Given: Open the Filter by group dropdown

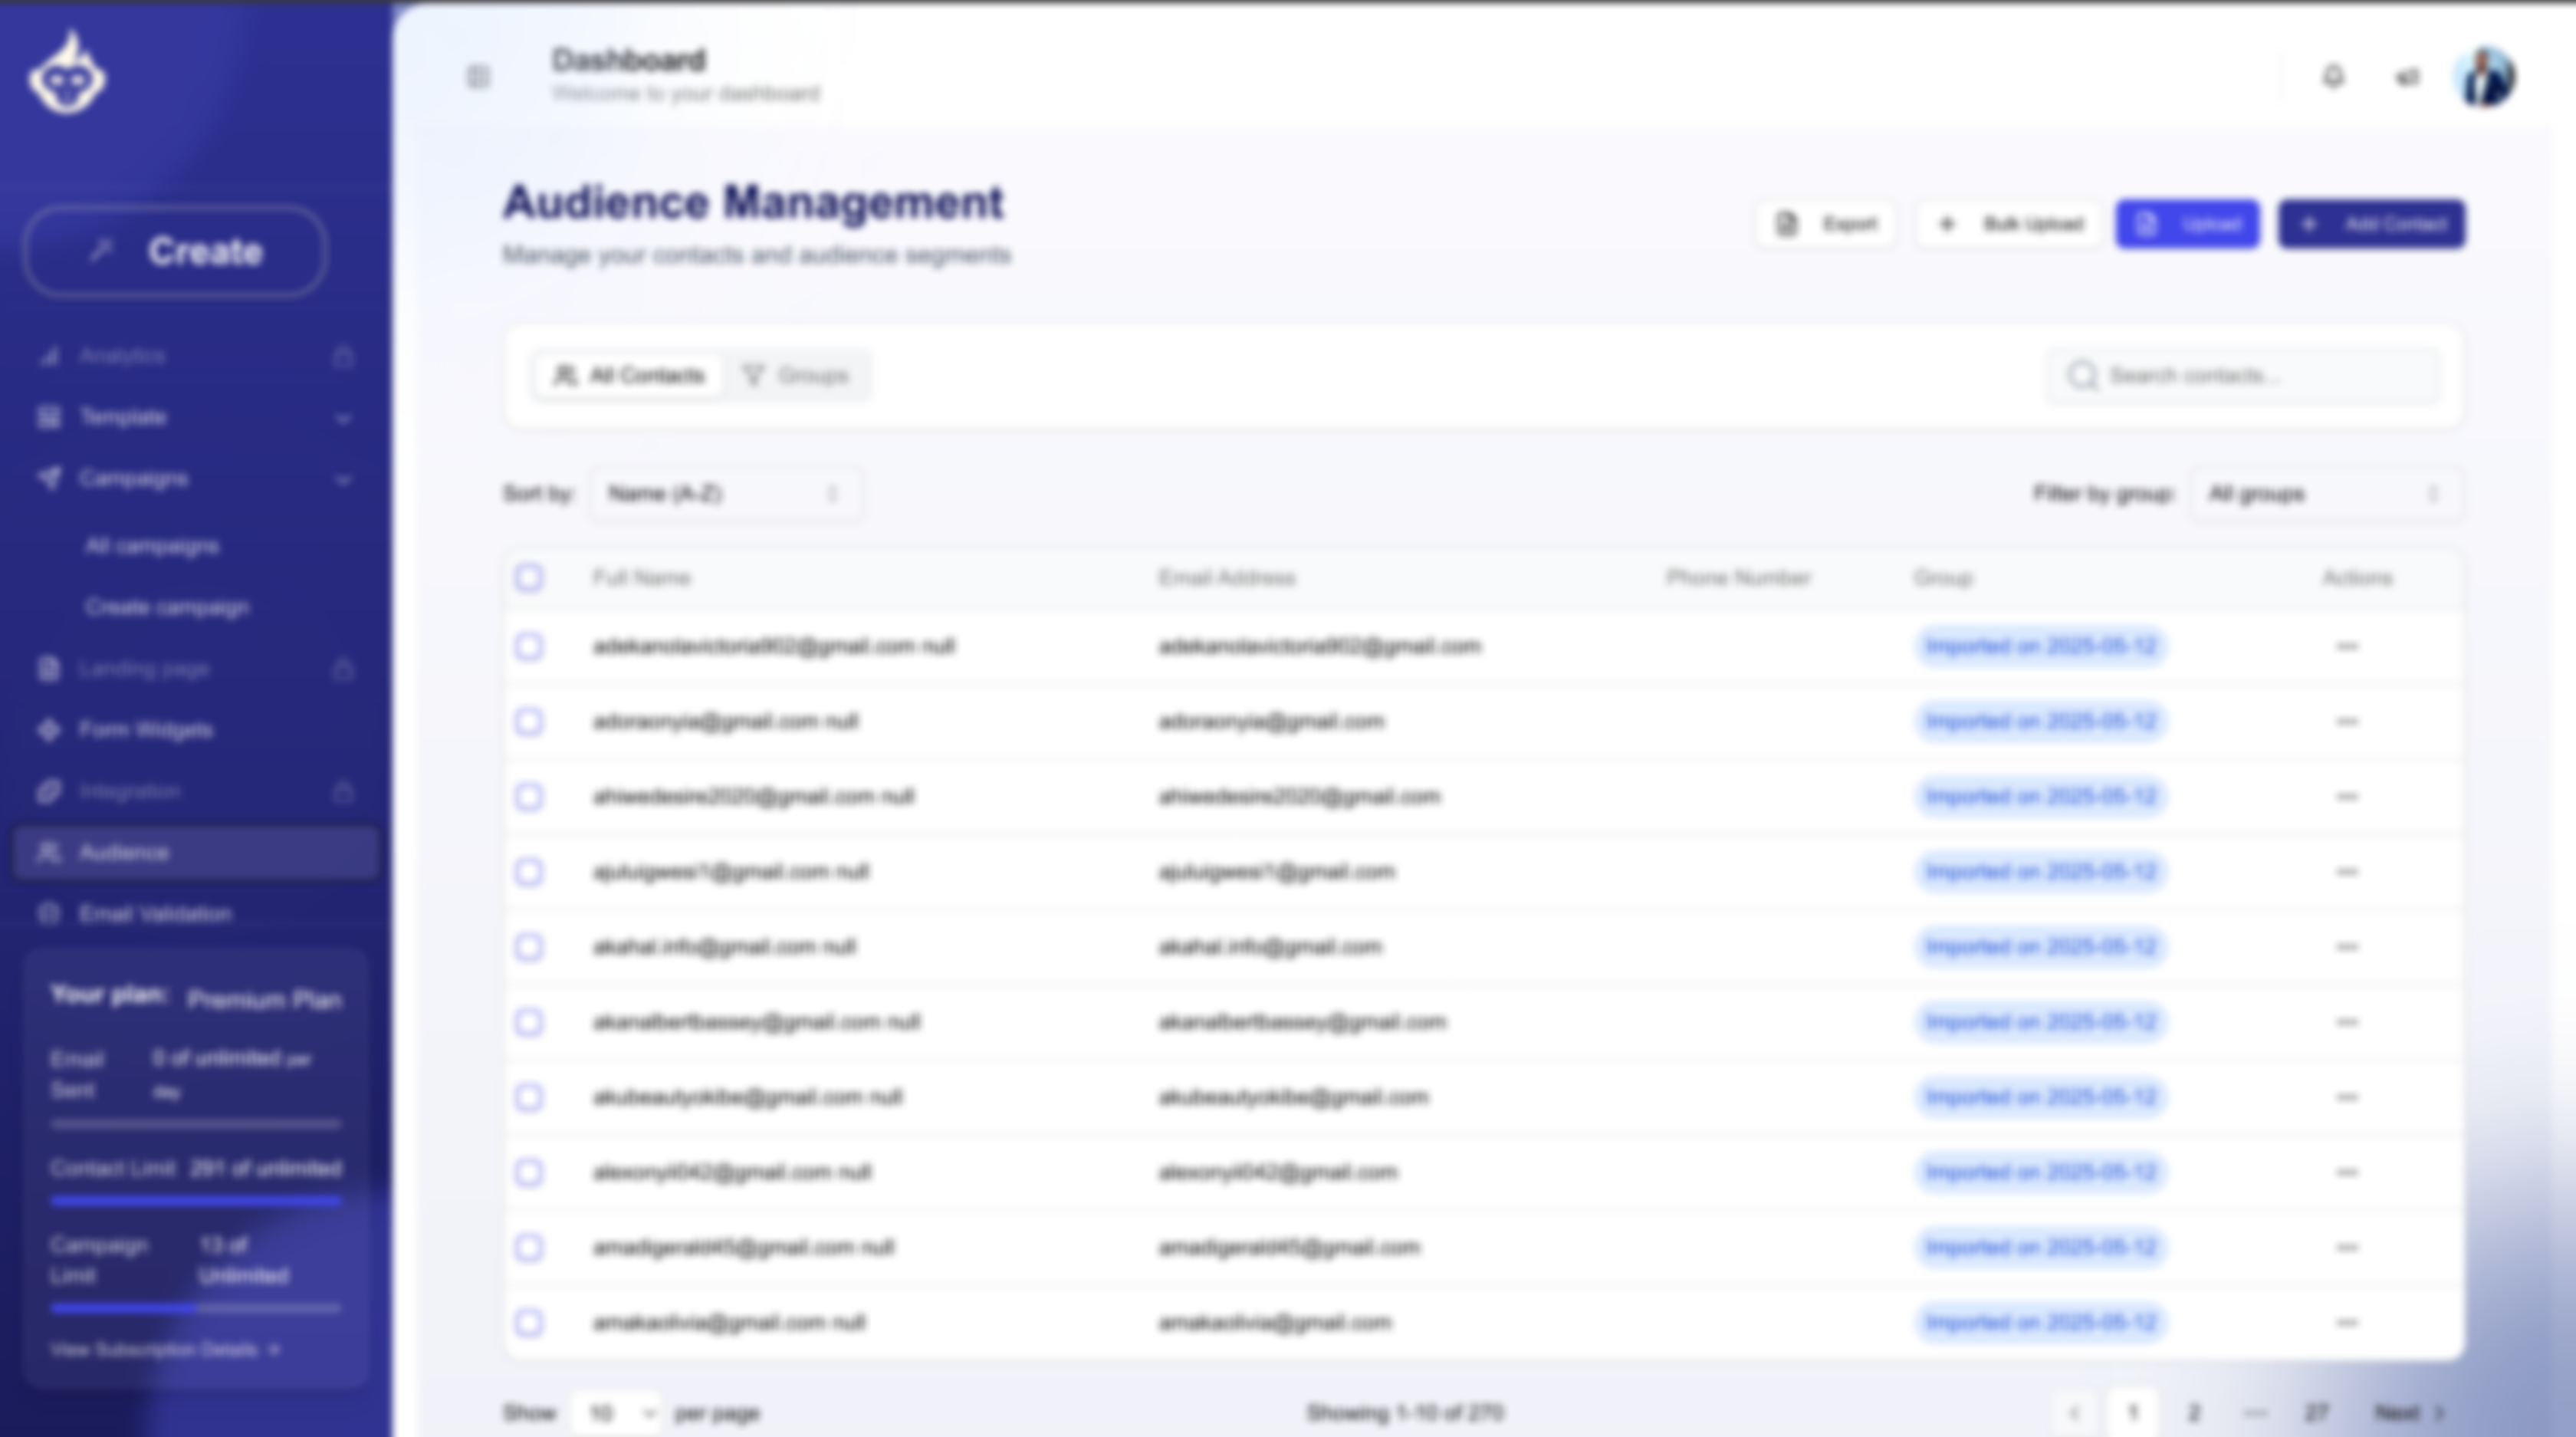Looking at the screenshot, I should point(2324,494).
